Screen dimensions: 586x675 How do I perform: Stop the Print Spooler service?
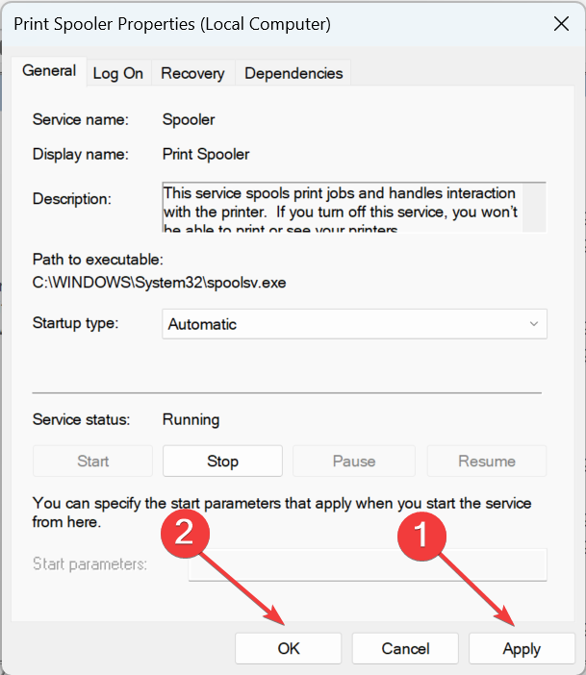coord(222,461)
